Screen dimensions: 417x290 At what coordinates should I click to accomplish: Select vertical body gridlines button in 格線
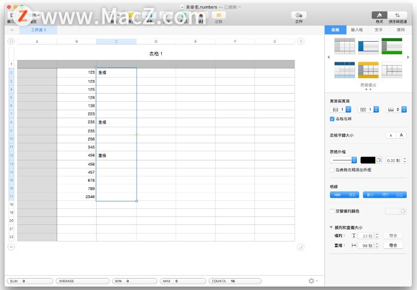[352, 195]
